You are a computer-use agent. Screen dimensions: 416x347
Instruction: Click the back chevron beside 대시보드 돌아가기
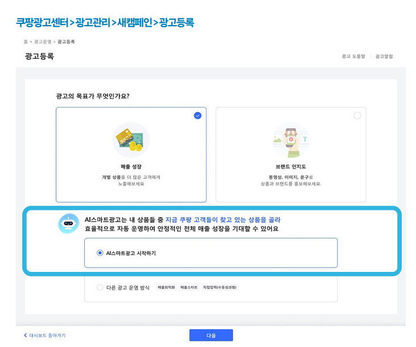tap(26, 335)
